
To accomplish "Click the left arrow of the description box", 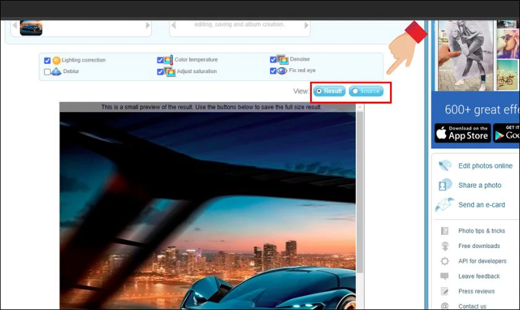I will pyautogui.click(x=173, y=25).
